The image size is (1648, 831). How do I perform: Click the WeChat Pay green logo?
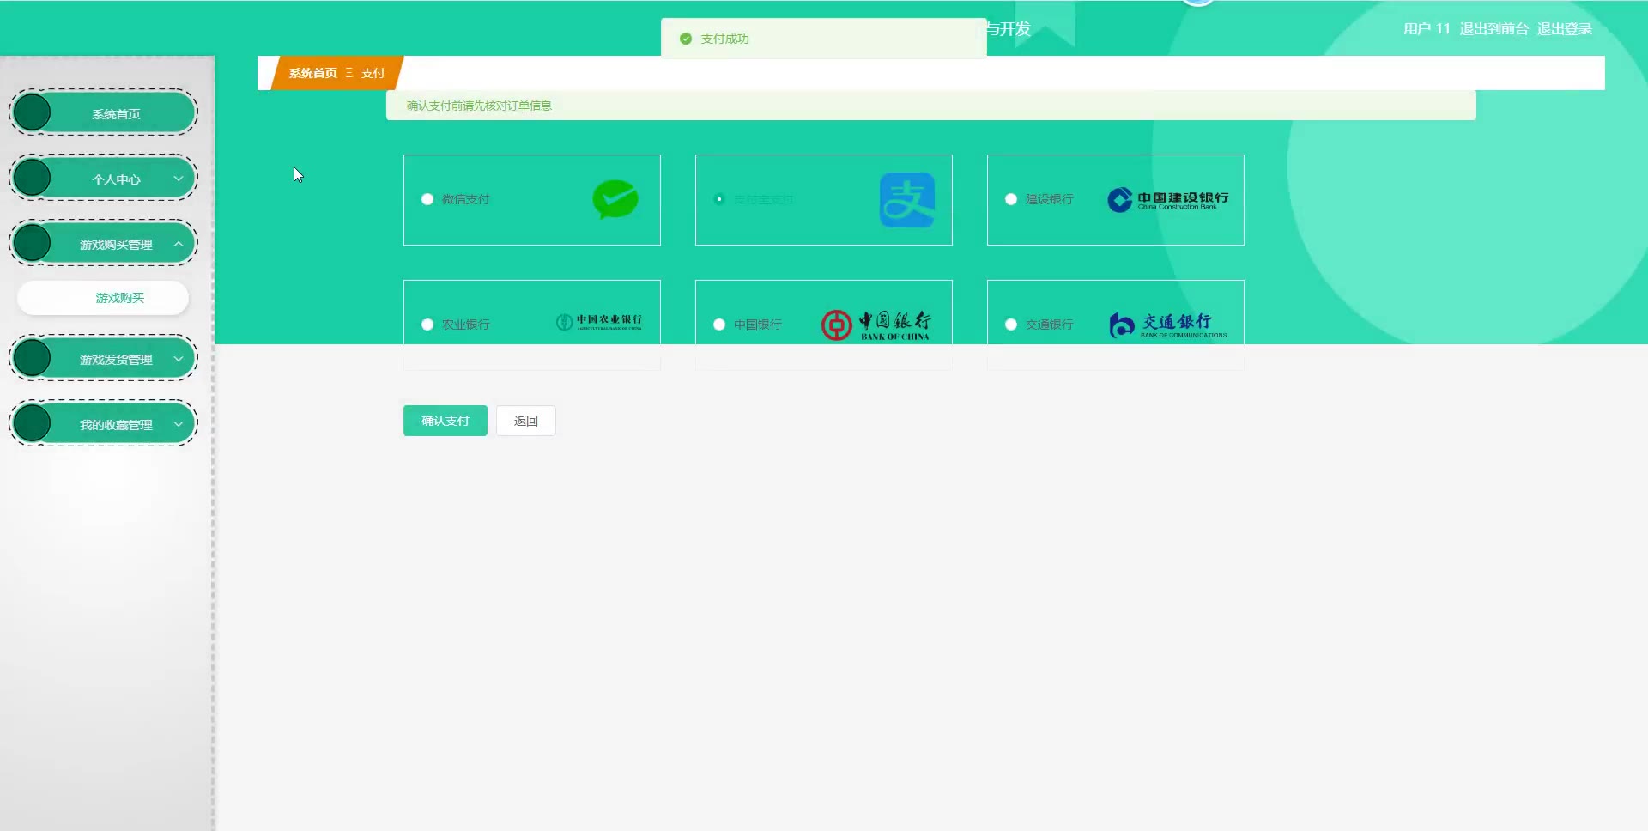(x=615, y=199)
